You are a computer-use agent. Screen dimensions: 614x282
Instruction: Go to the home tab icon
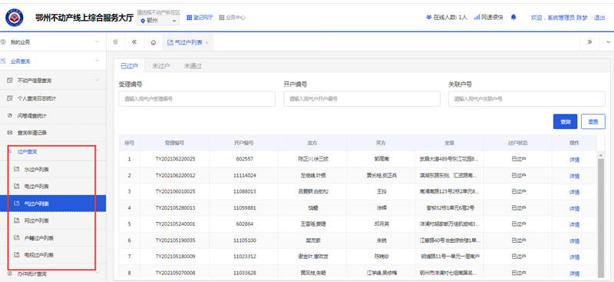pyautogui.click(x=153, y=42)
